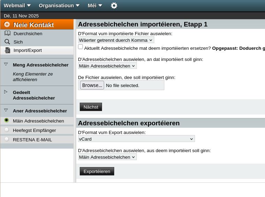The image size is (265, 197).
Task: Click the Duerchsichen book icon
Action: (7, 33)
